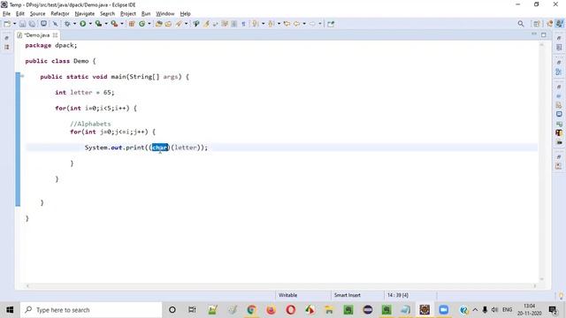Save the current file with Save icon
Viewport: 566px width, 318px height.
(22, 24)
